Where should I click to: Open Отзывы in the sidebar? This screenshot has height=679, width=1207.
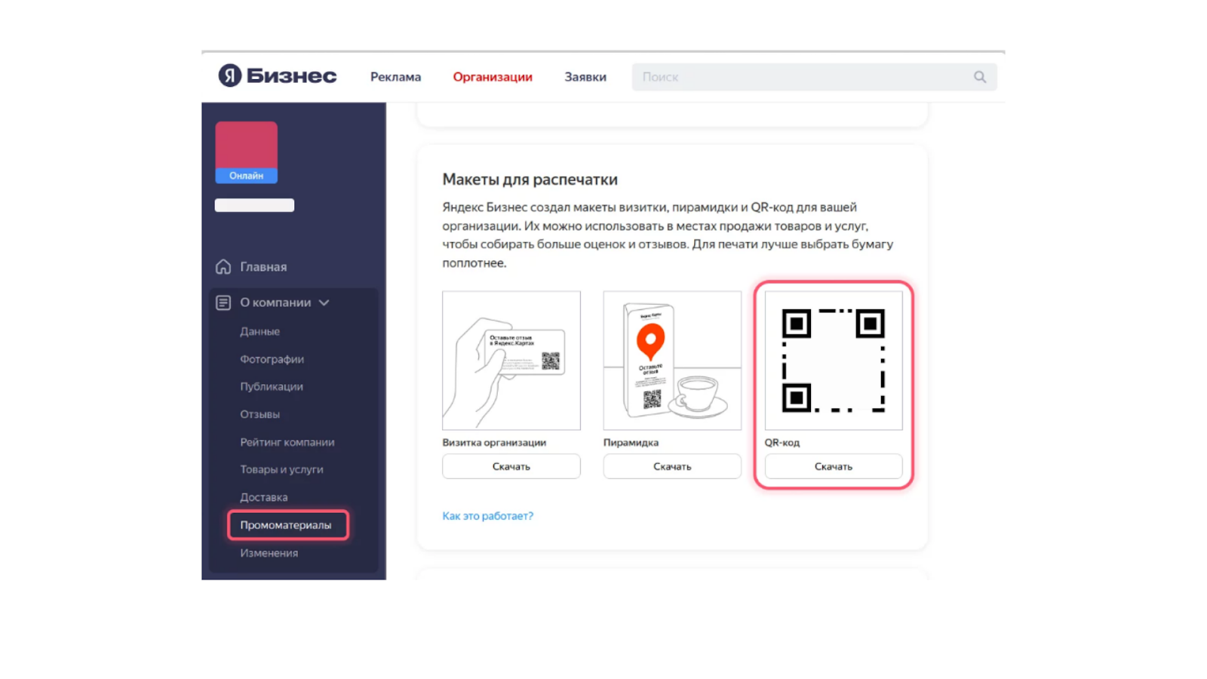click(260, 414)
